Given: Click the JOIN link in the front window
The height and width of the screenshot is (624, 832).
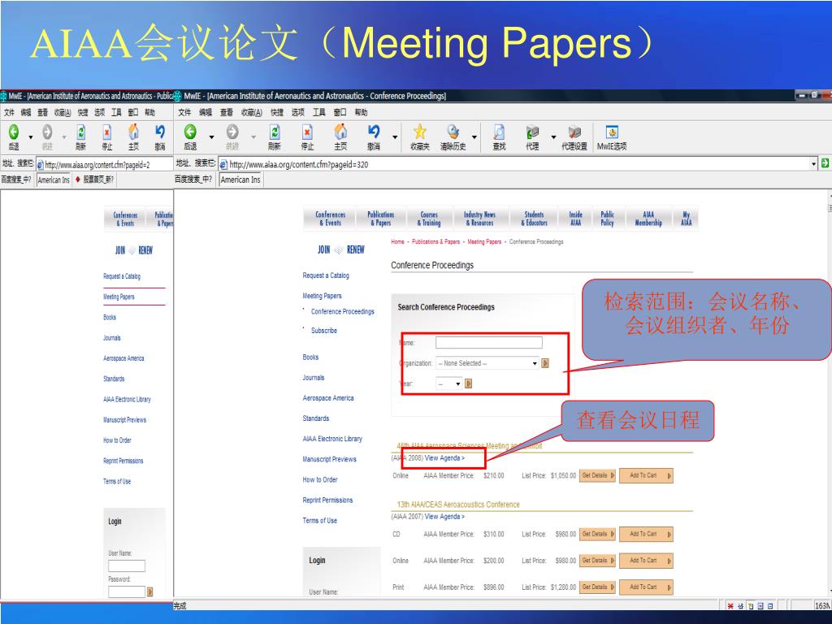Looking at the screenshot, I should (x=323, y=249).
